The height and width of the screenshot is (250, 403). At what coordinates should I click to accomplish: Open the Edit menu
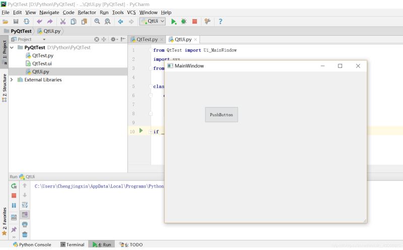17,12
